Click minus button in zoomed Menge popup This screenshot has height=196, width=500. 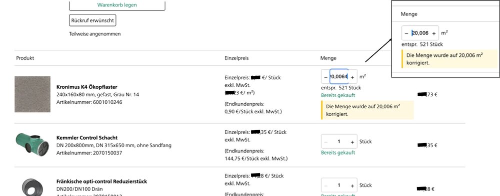406,33
